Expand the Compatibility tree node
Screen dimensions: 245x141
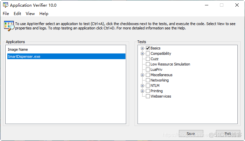[x=143, y=53]
